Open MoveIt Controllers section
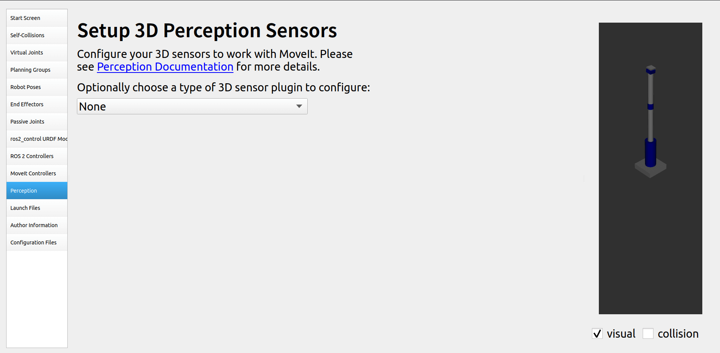This screenshot has width=720, height=353. click(x=37, y=173)
